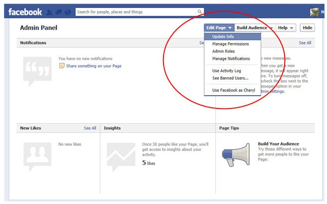Click the megaphone Page Tips icon
The height and width of the screenshot is (204, 327).
click(x=236, y=155)
